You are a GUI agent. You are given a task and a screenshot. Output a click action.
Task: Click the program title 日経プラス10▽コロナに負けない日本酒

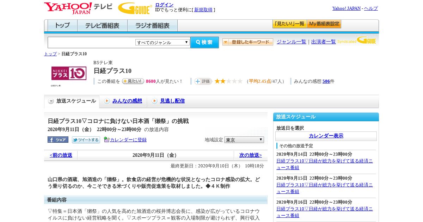pos(118,121)
